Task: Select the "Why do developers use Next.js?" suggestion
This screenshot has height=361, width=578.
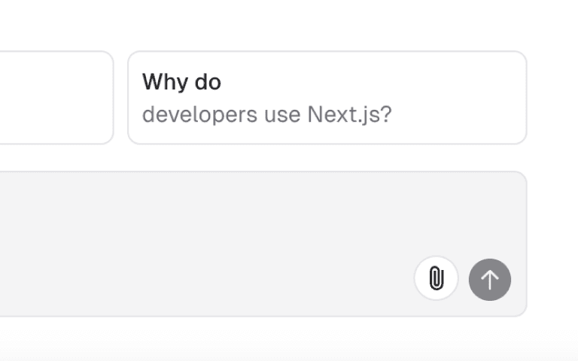Action: (327, 98)
